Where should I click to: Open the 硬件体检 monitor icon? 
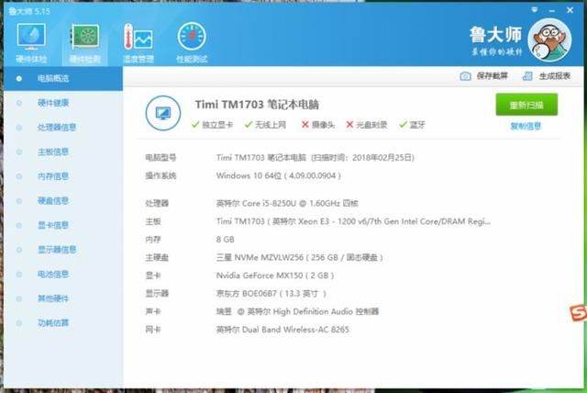(x=31, y=37)
